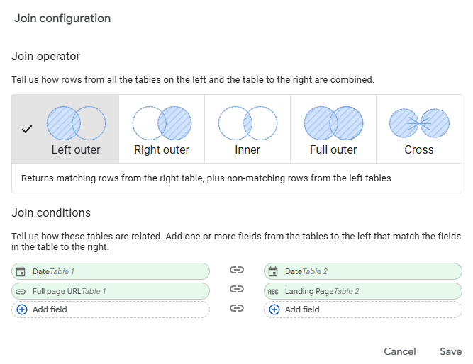473x364 pixels.
Task: Cancel the join configuration dialog
Action: point(400,351)
